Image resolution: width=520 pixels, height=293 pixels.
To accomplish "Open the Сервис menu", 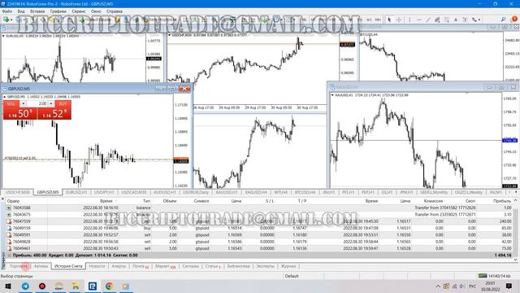I will (x=79, y=11).
